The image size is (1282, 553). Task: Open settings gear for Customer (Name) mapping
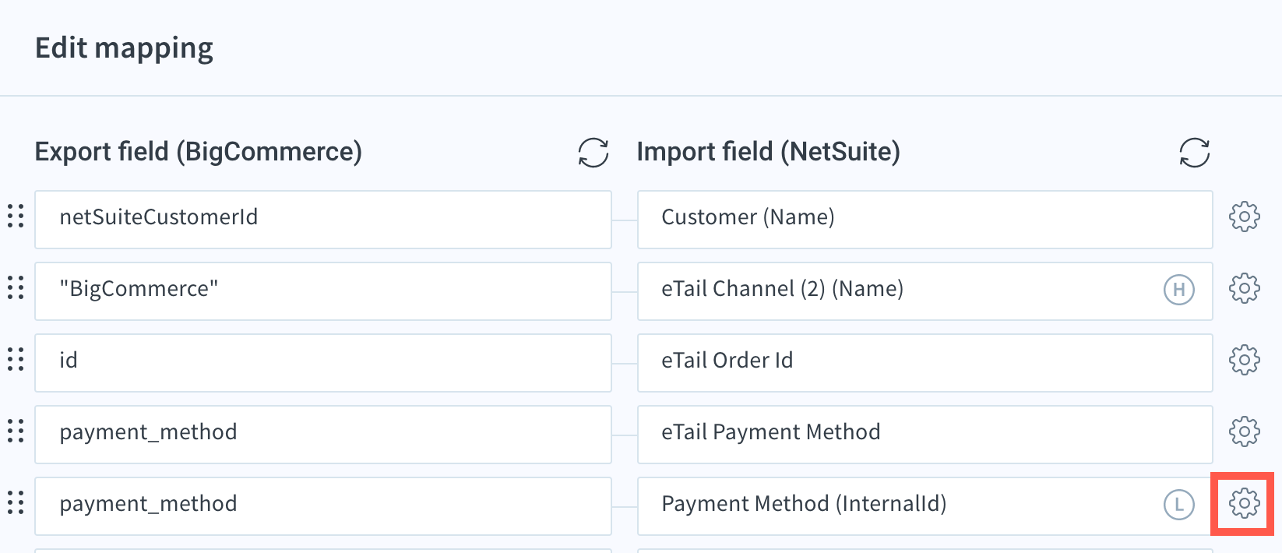point(1245,217)
